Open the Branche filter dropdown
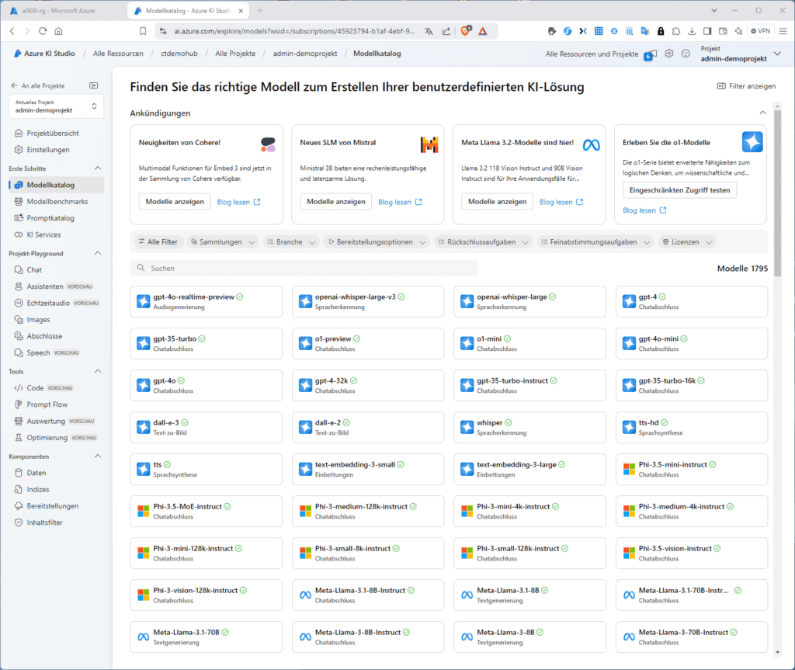 click(x=291, y=242)
